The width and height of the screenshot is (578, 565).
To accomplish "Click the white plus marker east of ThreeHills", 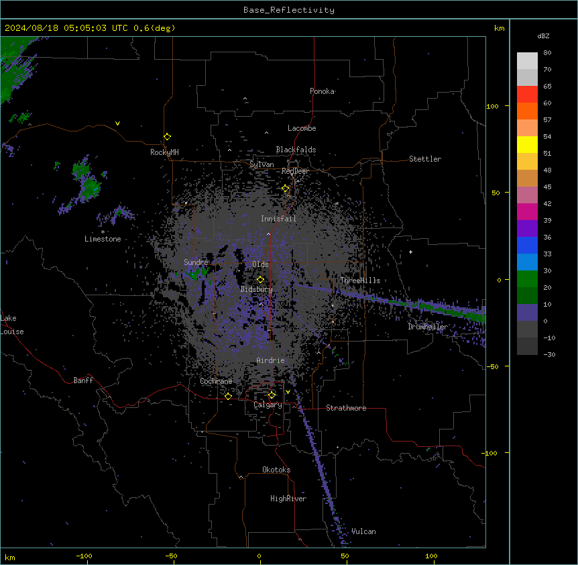I will [410, 252].
